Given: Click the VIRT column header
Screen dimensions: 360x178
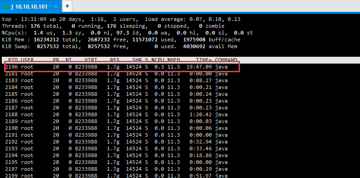Looking at the screenshot, I should 91,60.
